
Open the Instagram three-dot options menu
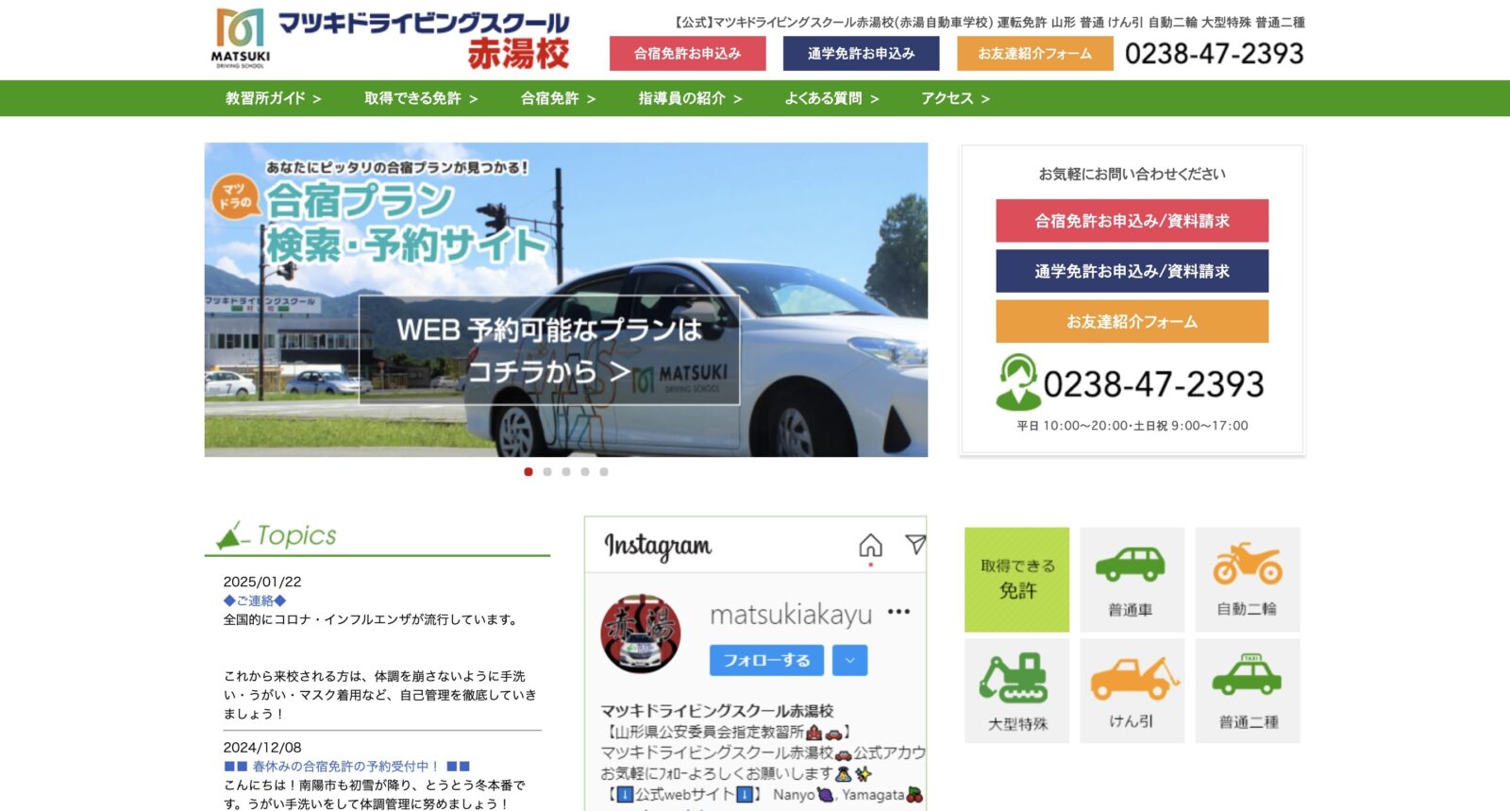(898, 612)
